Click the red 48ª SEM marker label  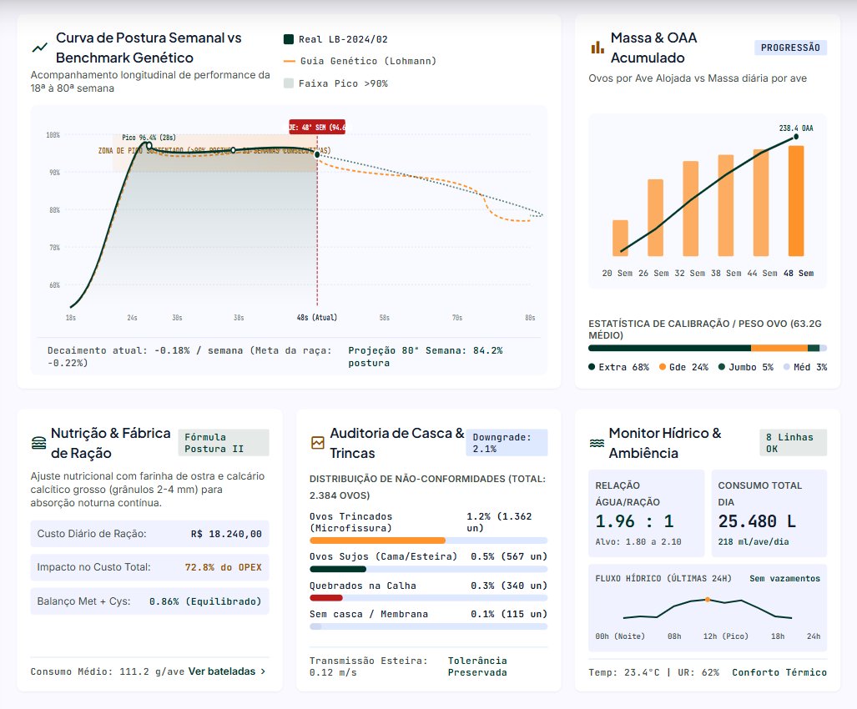click(317, 128)
